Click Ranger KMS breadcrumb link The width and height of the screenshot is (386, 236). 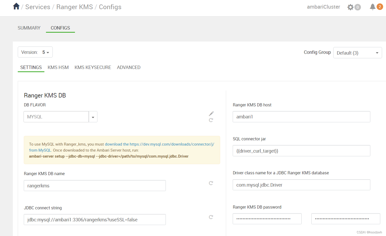pyautogui.click(x=75, y=7)
